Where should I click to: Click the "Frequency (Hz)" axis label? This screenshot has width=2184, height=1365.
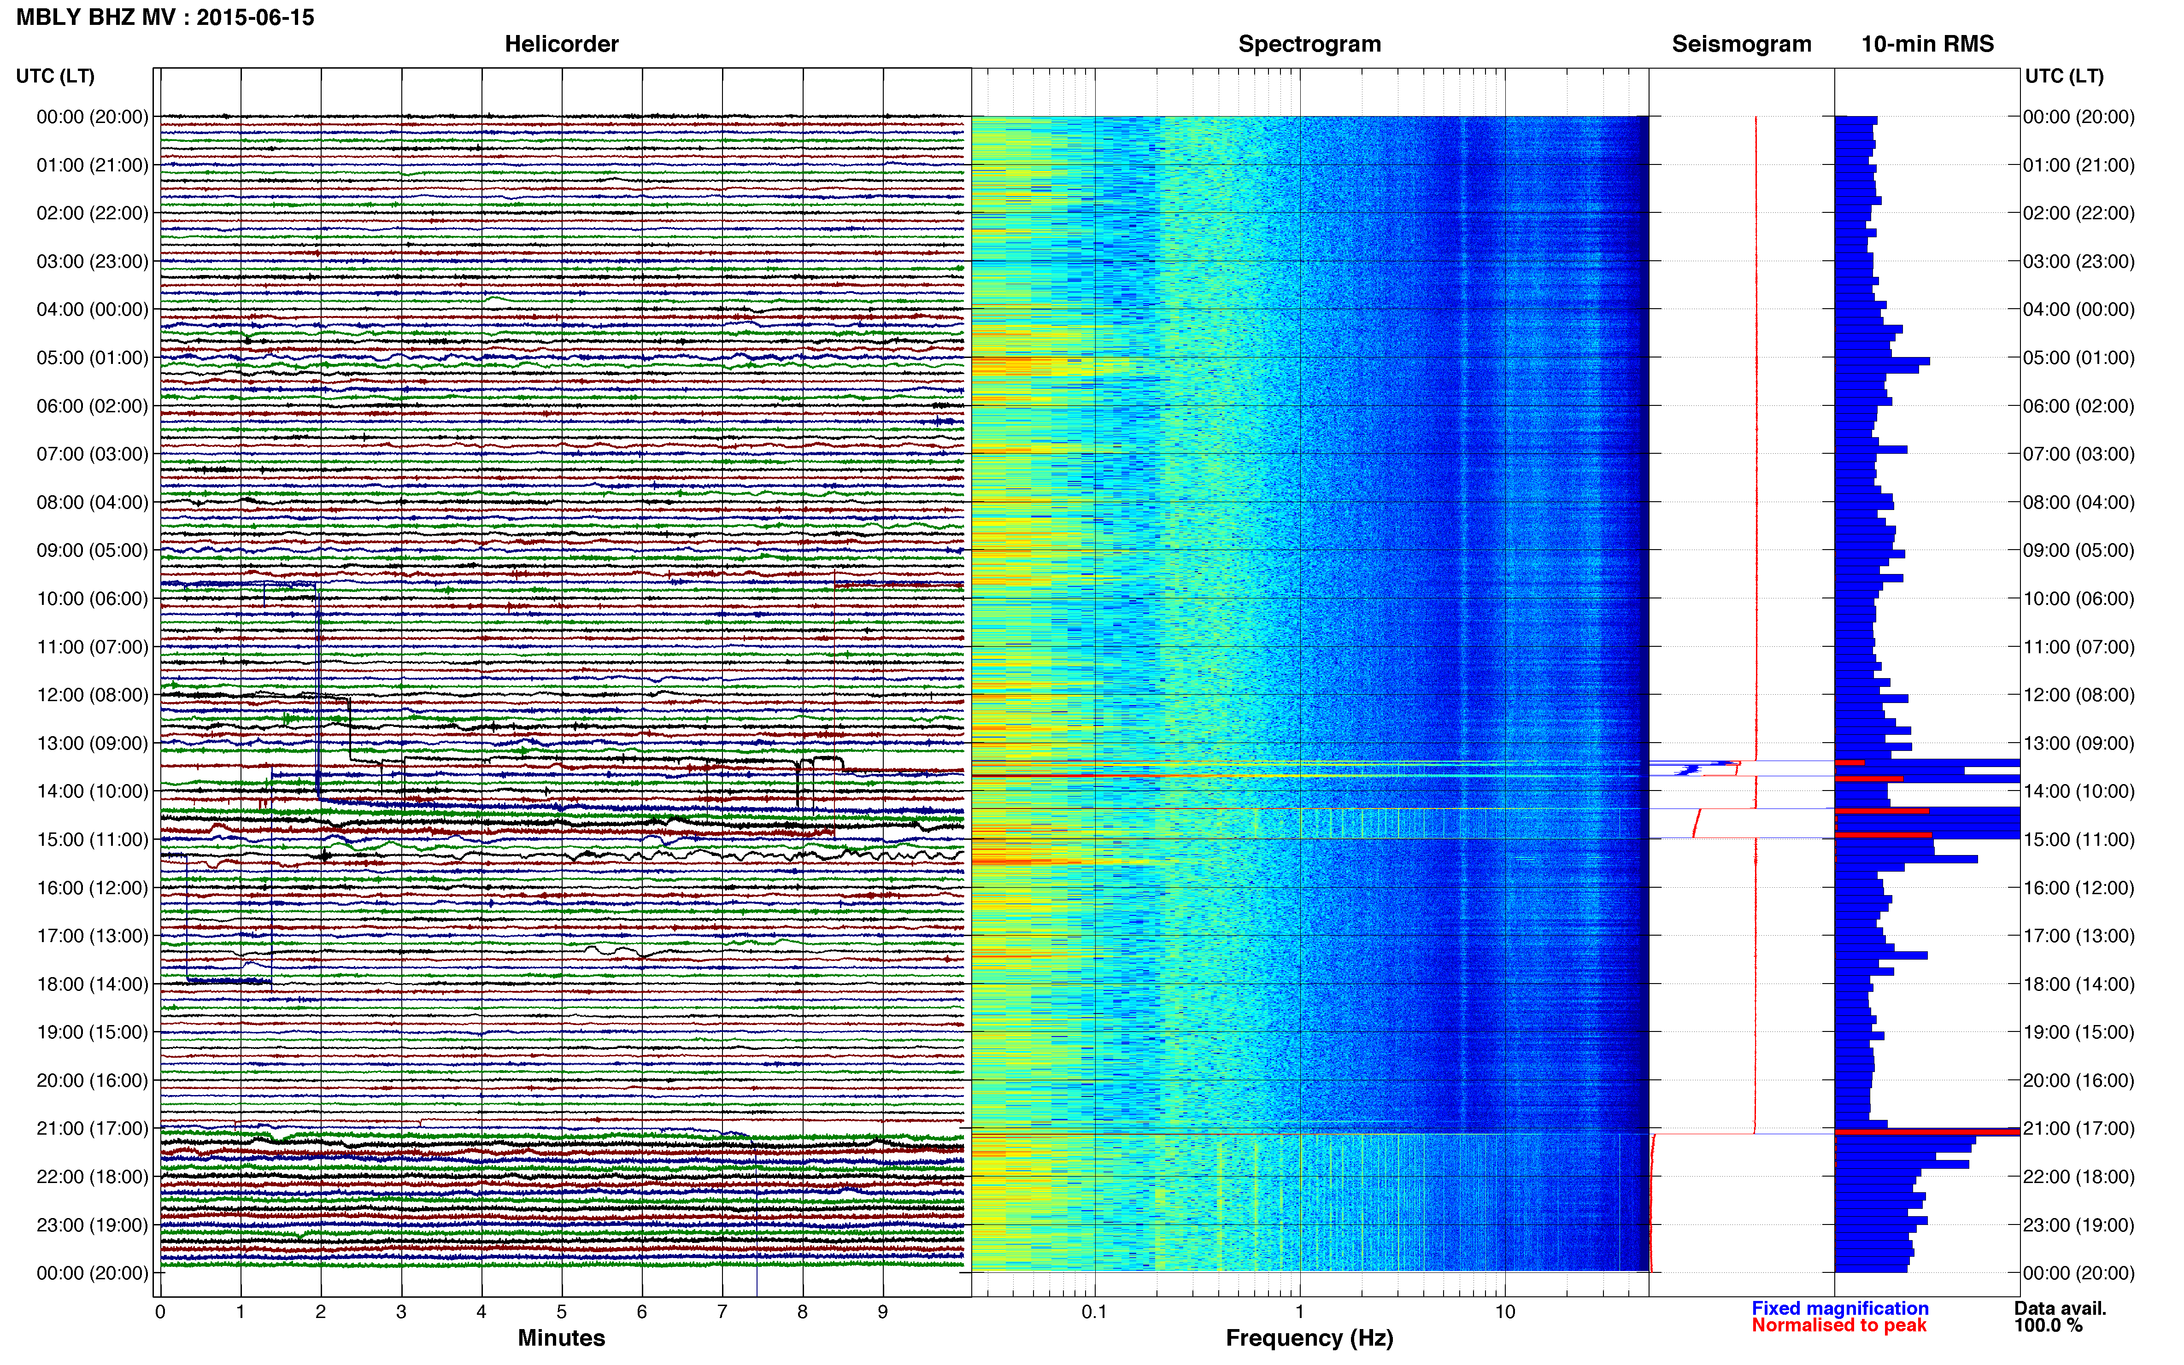[x=1309, y=1338]
